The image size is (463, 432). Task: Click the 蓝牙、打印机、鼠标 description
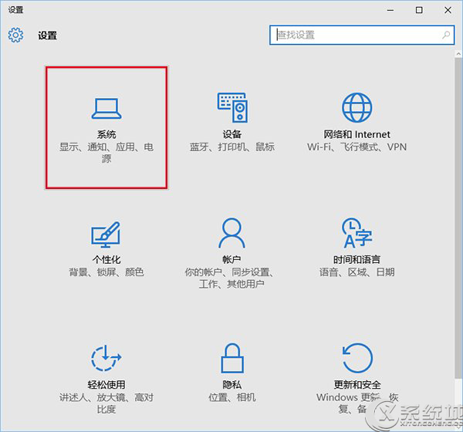pyautogui.click(x=231, y=147)
